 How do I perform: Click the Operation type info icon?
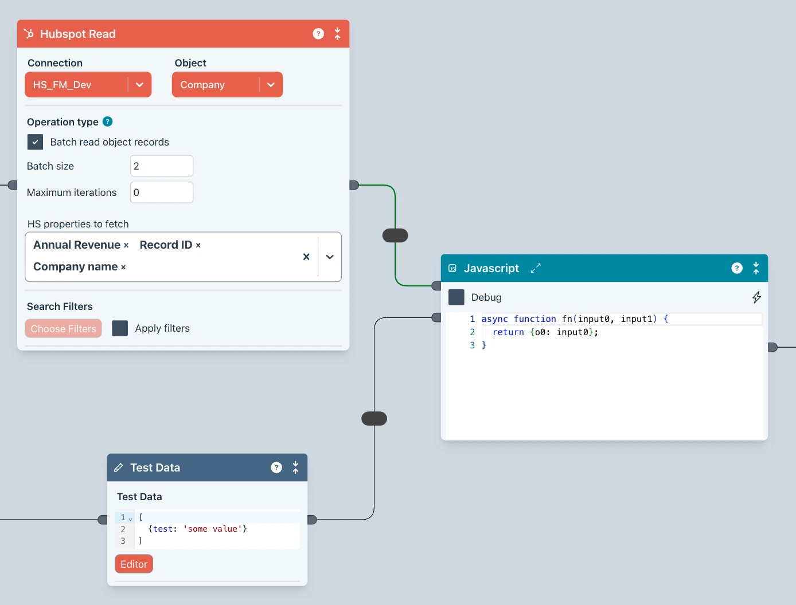pyautogui.click(x=107, y=121)
